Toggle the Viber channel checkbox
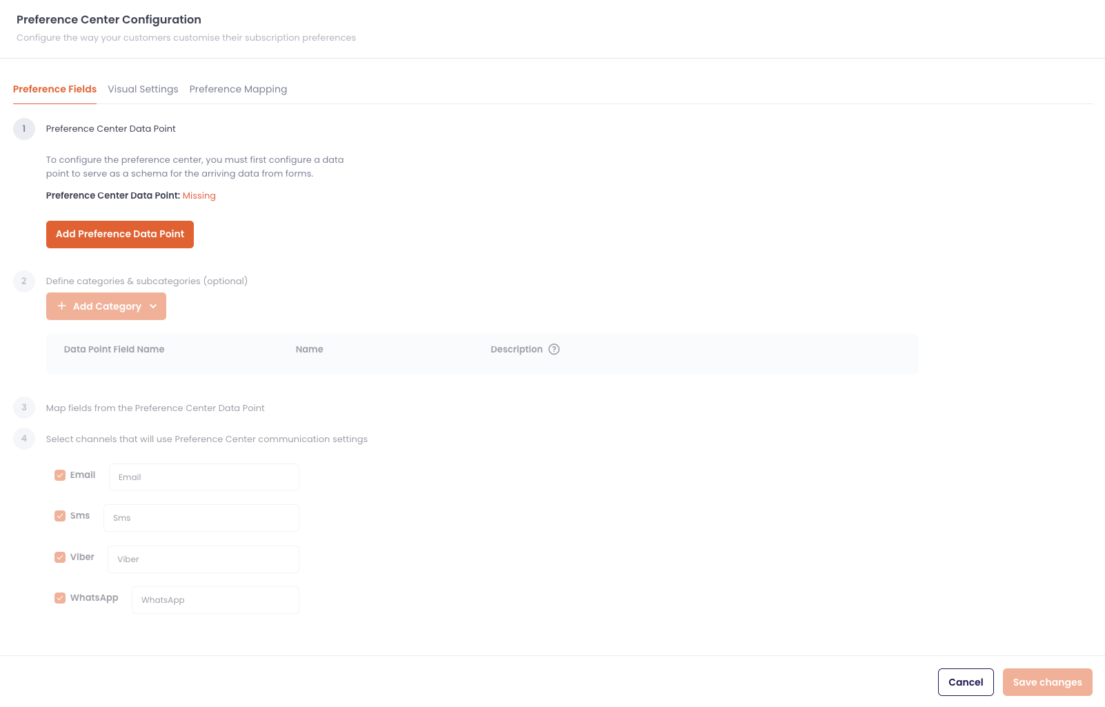1105x707 pixels. coord(60,557)
